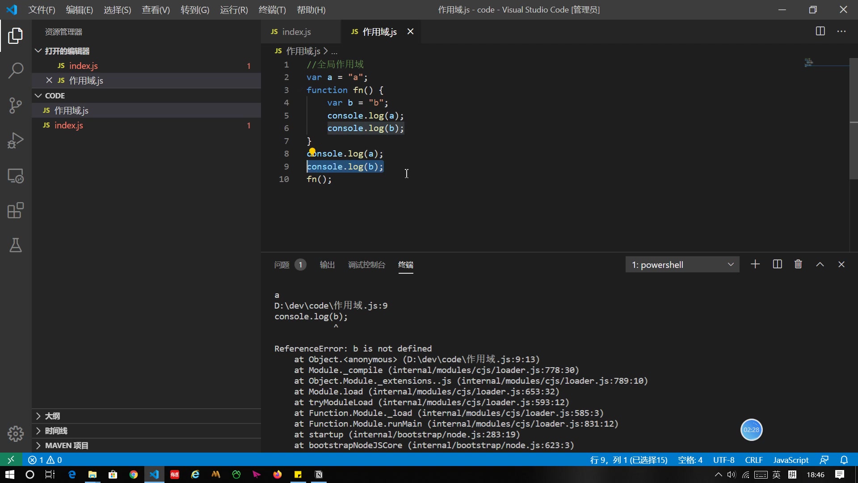This screenshot has width=858, height=483.
Task: Open the Test flask view
Action: 16,245
